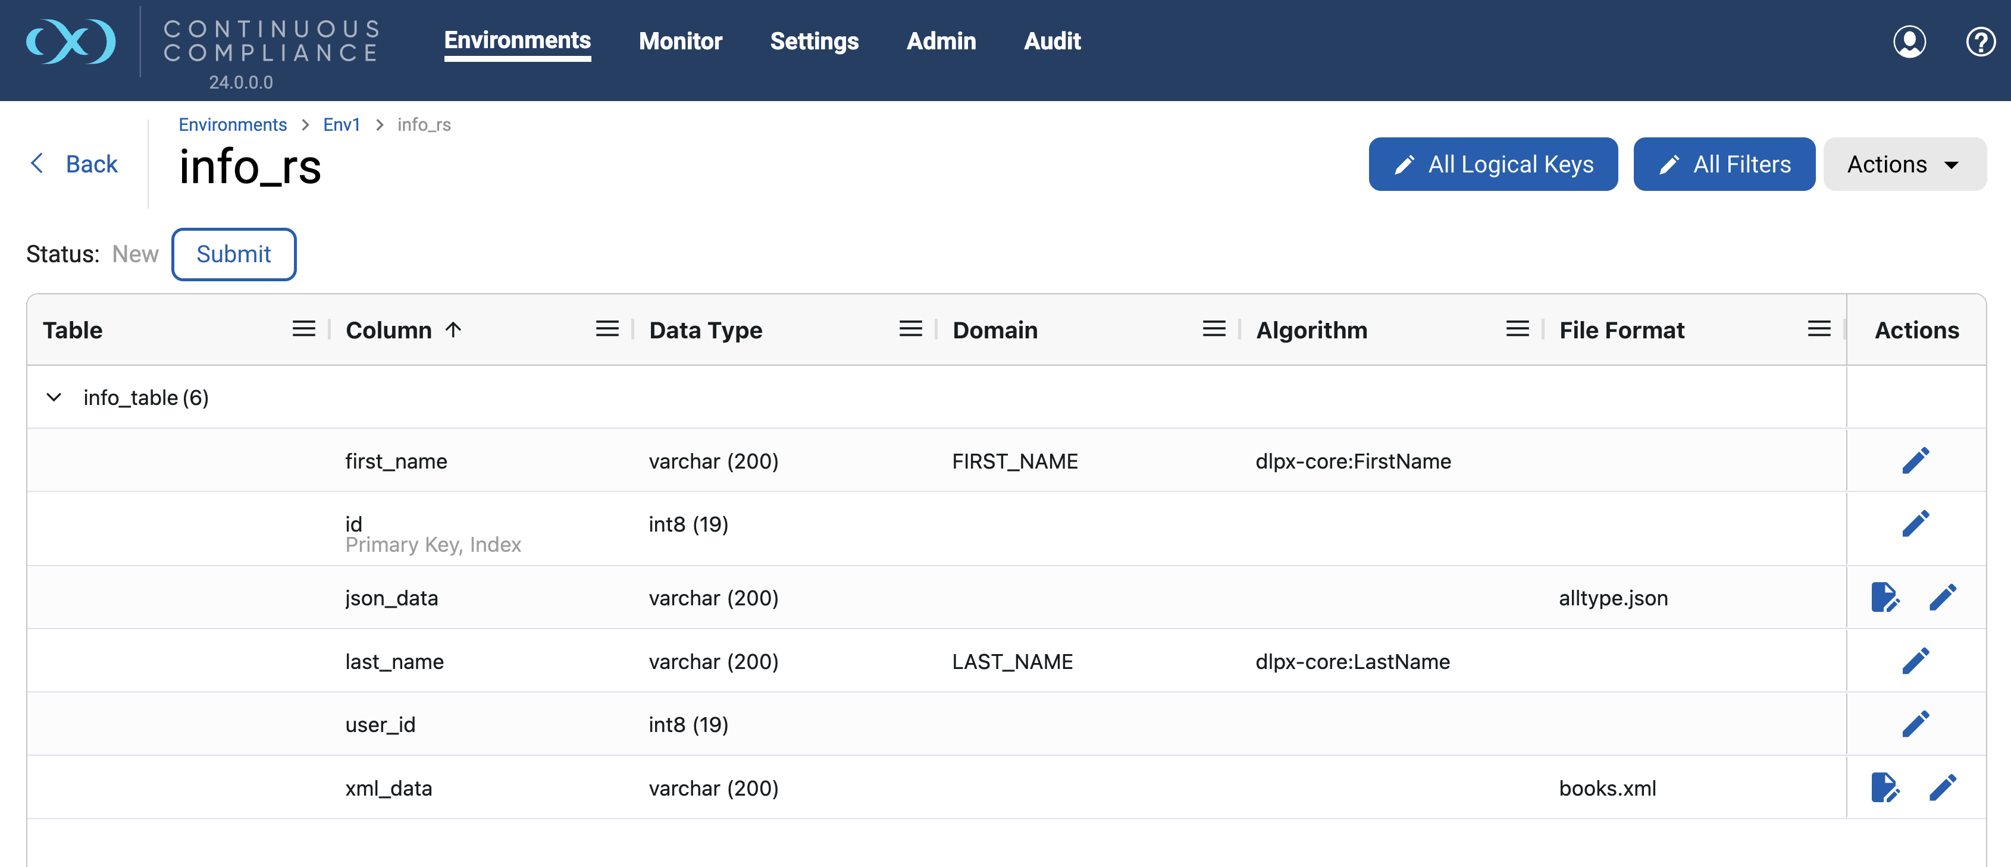The height and width of the screenshot is (867, 2011).
Task: Open the books.xml file format icon for xml_data
Action: pos(1886,787)
